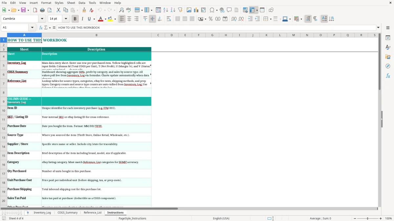Switch to COGS_Summary sheet tab
This screenshot has height=221, width=394.
point(68,212)
